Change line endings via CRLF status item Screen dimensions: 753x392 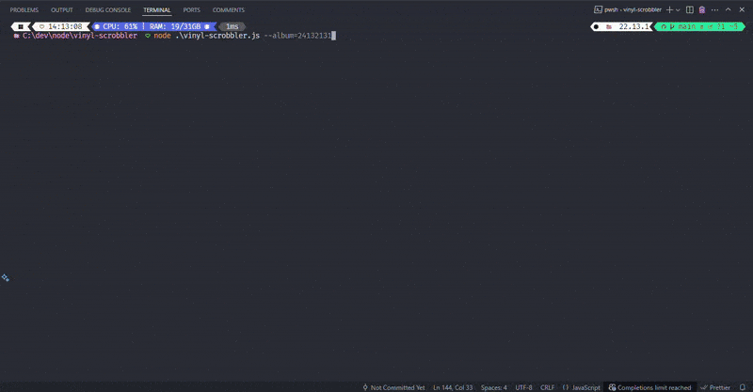tap(547, 387)
